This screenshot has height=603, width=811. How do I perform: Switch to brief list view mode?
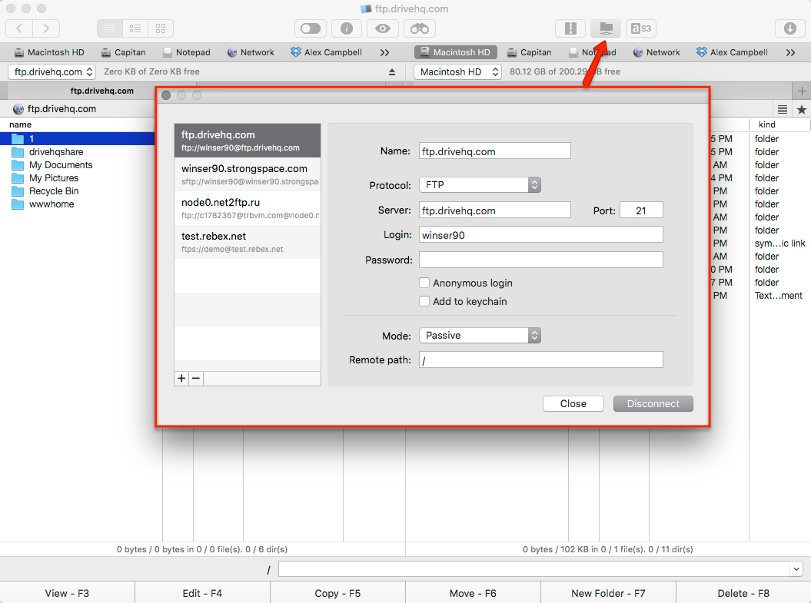(135, 28)
